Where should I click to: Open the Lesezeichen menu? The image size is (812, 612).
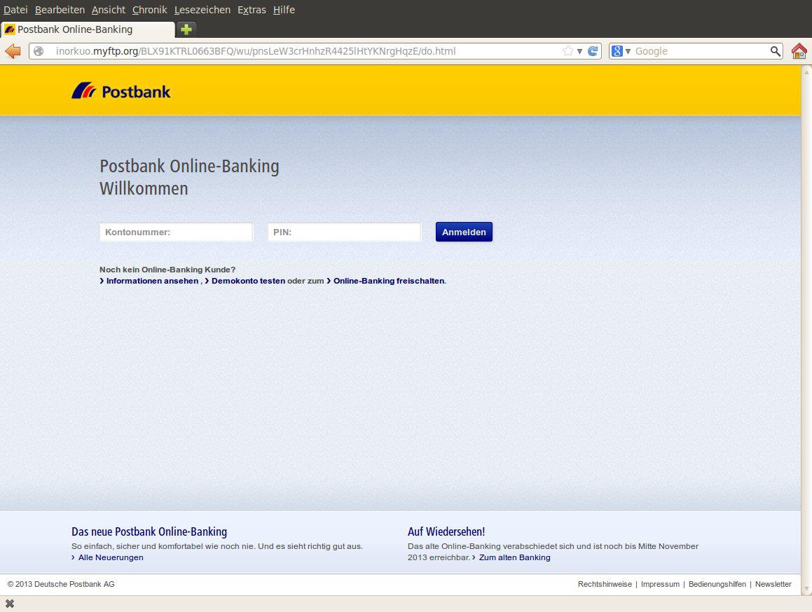pyautogui.click(x=202, y=10)
